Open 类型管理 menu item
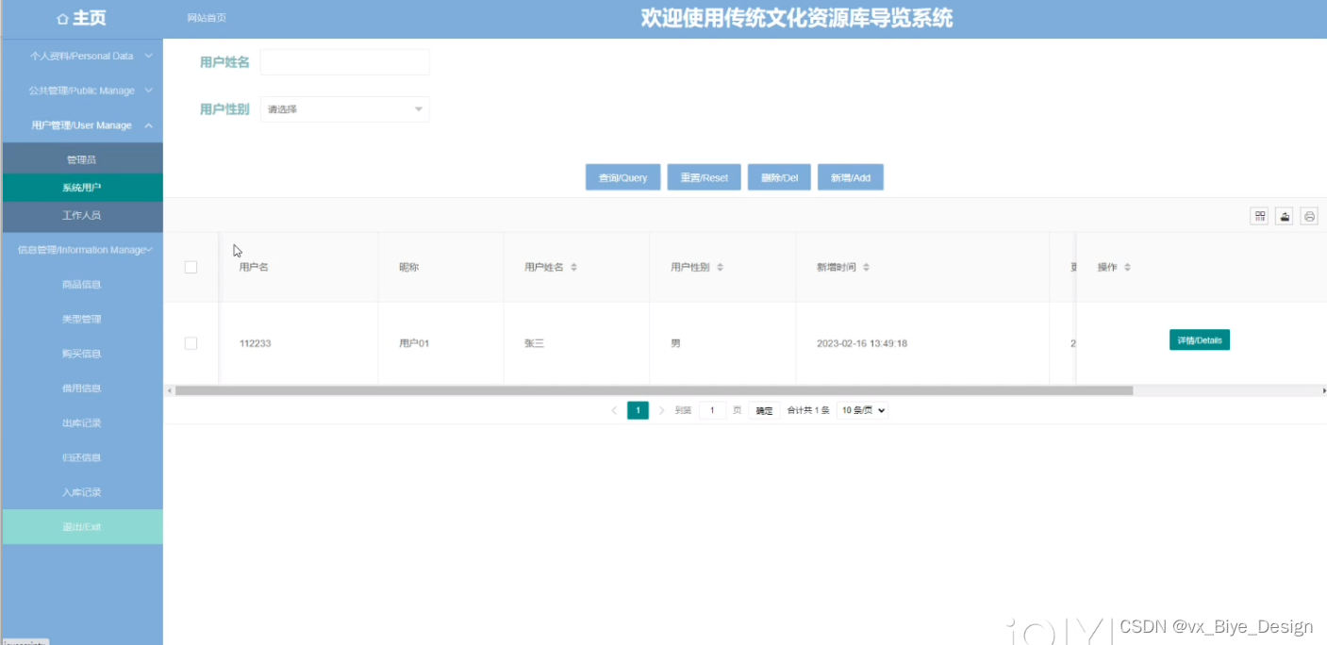Viewport: 1327px width, 645px height. [81, 320]
